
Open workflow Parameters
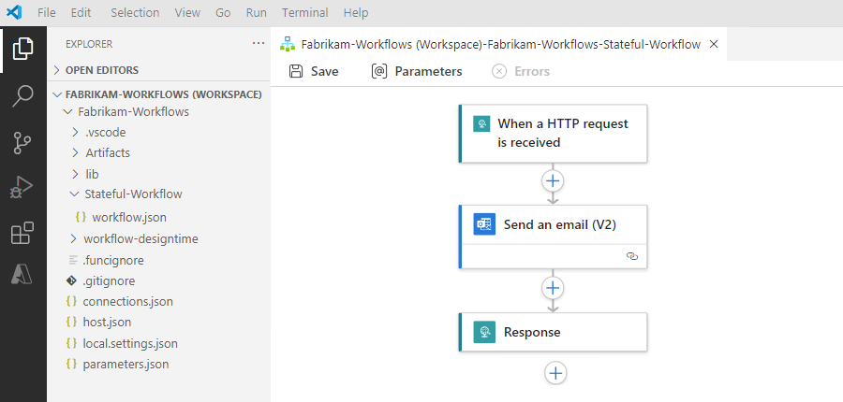[417, 71]
